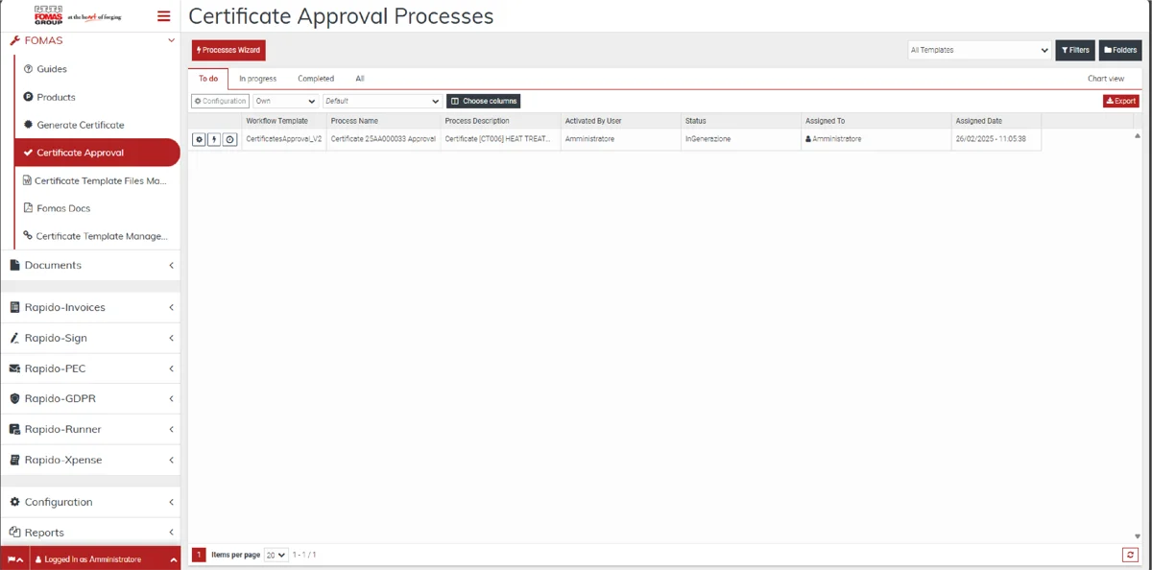
Task: Expand the Configuration section chevron
Action: pyautogui.click(x=171, y=502)
